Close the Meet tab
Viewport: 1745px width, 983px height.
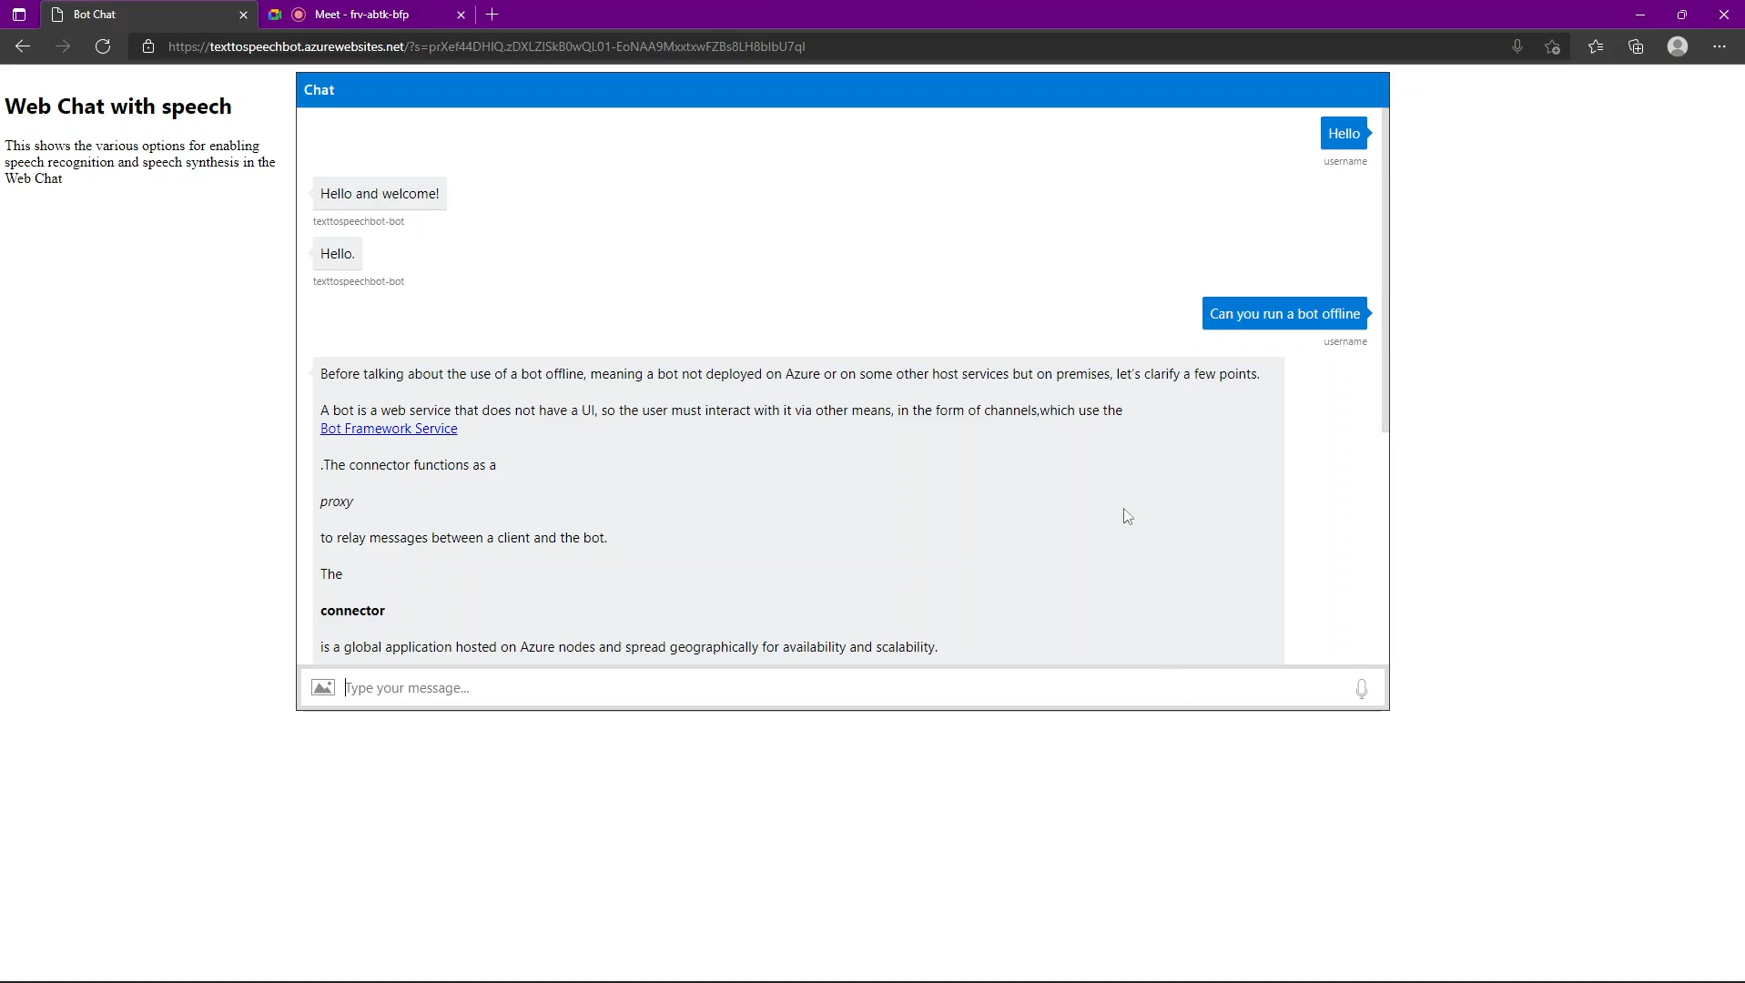pos(462,15)
